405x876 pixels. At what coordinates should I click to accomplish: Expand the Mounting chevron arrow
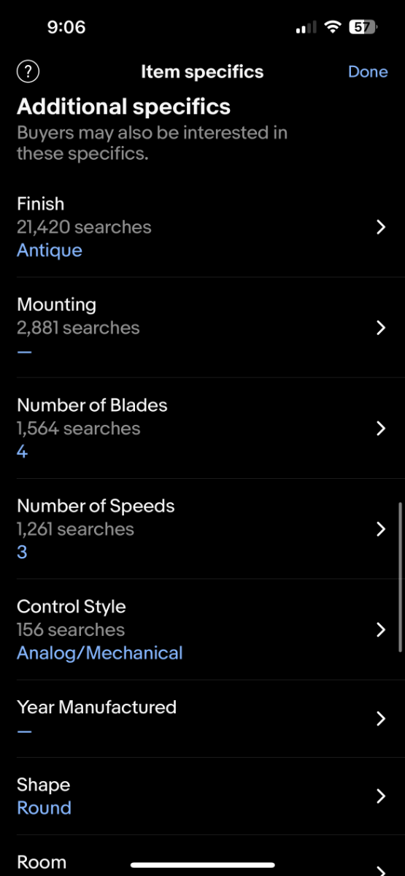pyautogui.click(x=380, y=328)
